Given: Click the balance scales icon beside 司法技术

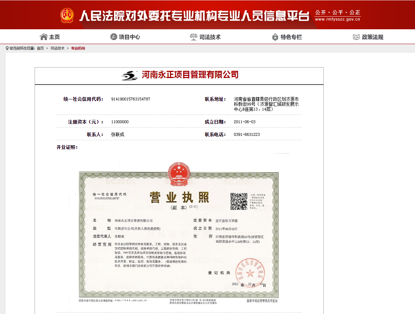Looking at the screenshot, I should click(x=194, y=37).
